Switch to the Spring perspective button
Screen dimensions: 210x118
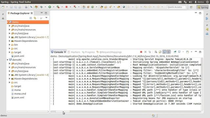202,7
